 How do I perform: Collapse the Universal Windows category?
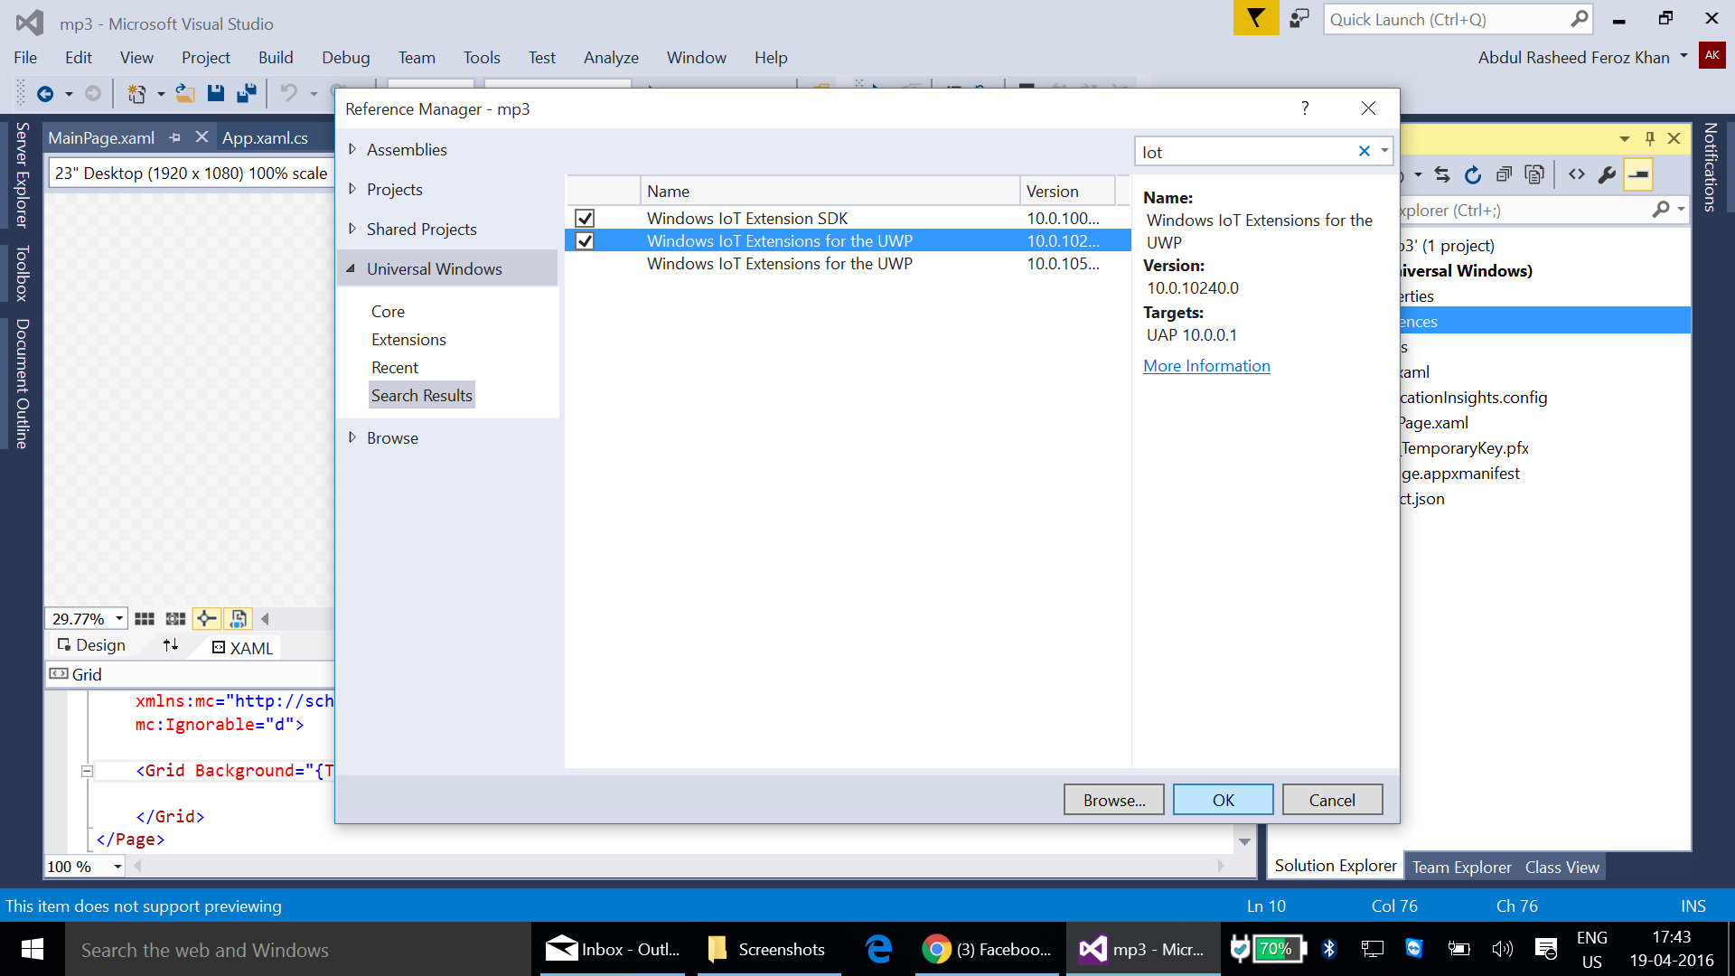[351, 268]
